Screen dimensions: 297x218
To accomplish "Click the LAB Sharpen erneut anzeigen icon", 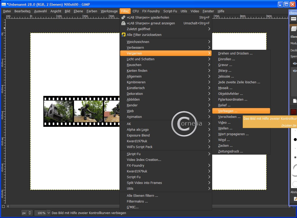I will click(x=123, y=23).
